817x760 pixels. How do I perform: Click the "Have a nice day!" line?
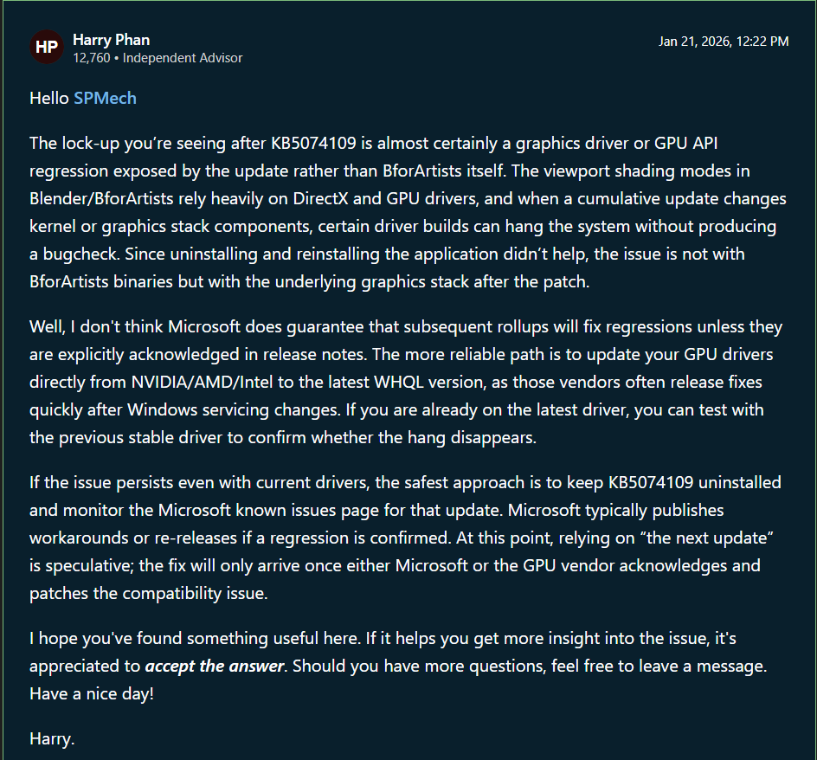pyautogui.click(x=92, y=693)
